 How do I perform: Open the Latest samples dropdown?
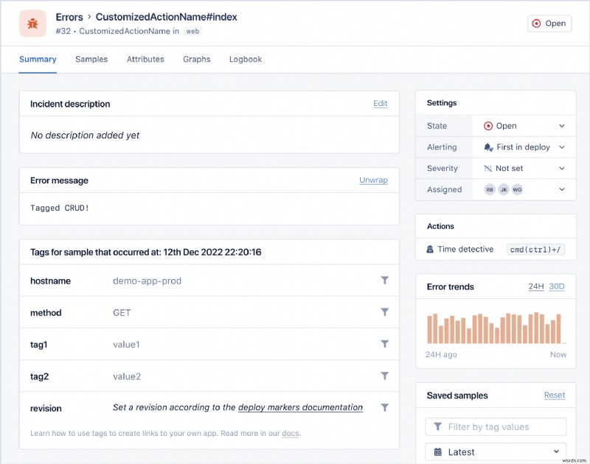coord(496,452)
